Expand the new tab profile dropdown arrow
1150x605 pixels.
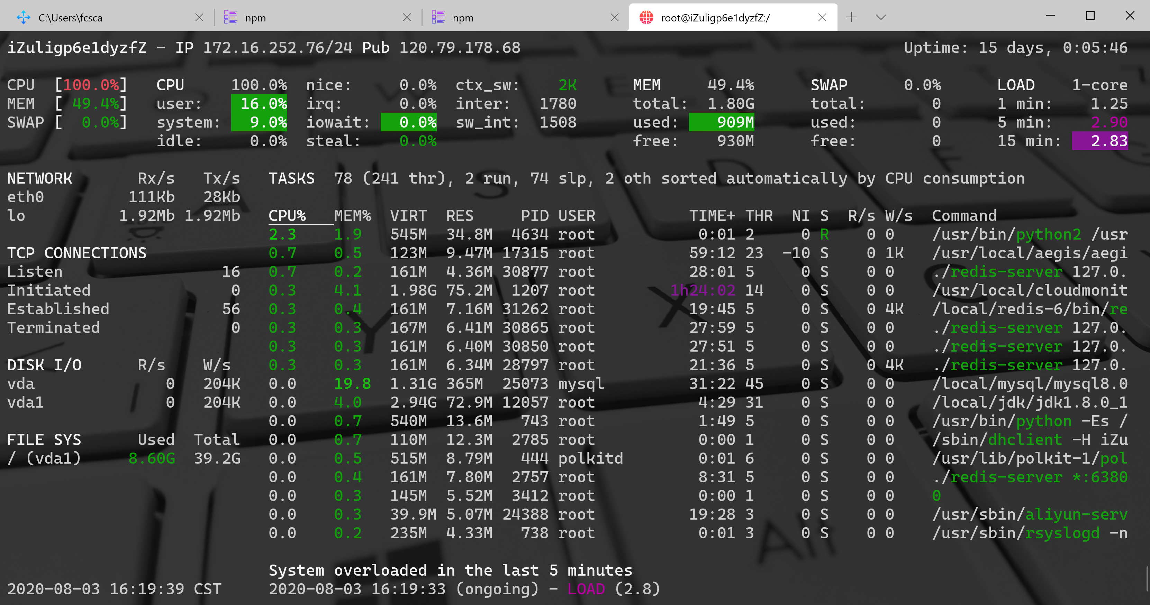point(880,17)
